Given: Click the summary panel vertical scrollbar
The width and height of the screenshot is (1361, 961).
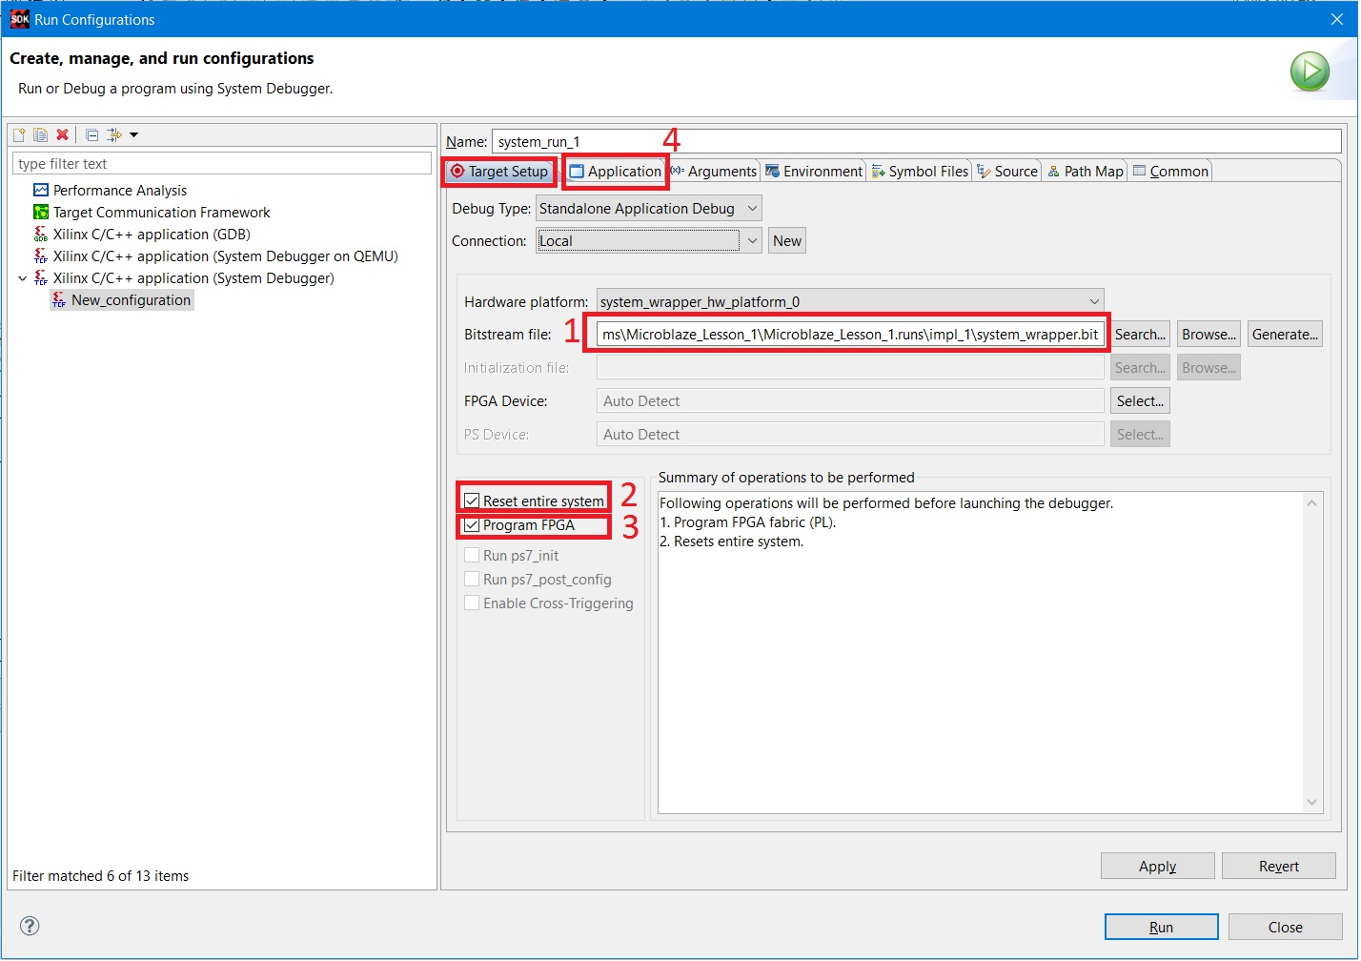Looking at the screenshot, I should pos(1312,653).
